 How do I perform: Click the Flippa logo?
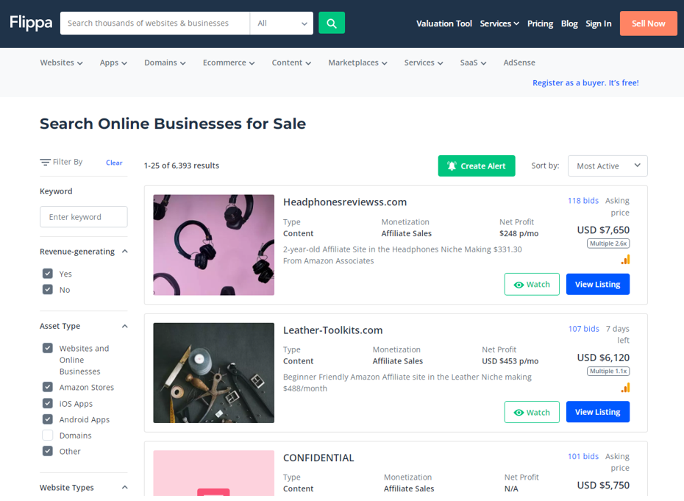coord(31,22)
